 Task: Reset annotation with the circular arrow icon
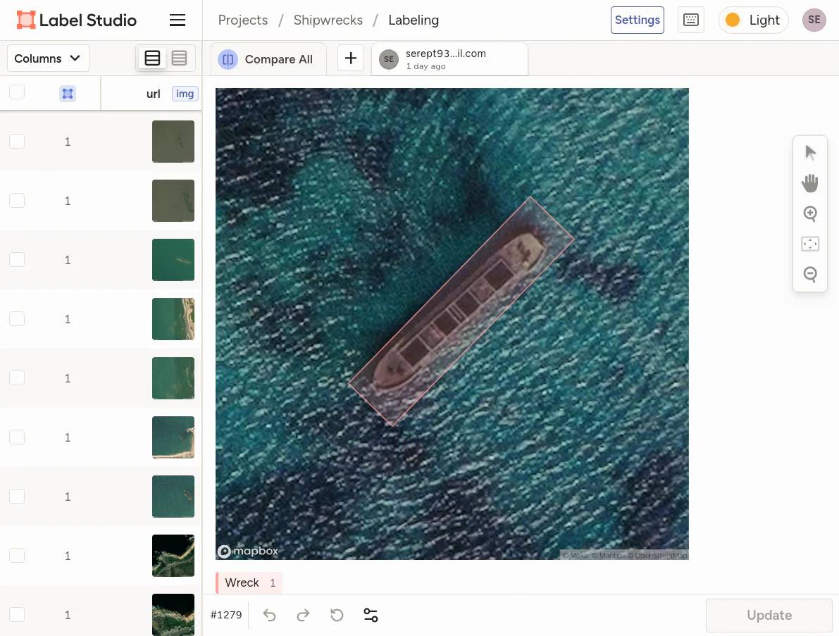337,615
